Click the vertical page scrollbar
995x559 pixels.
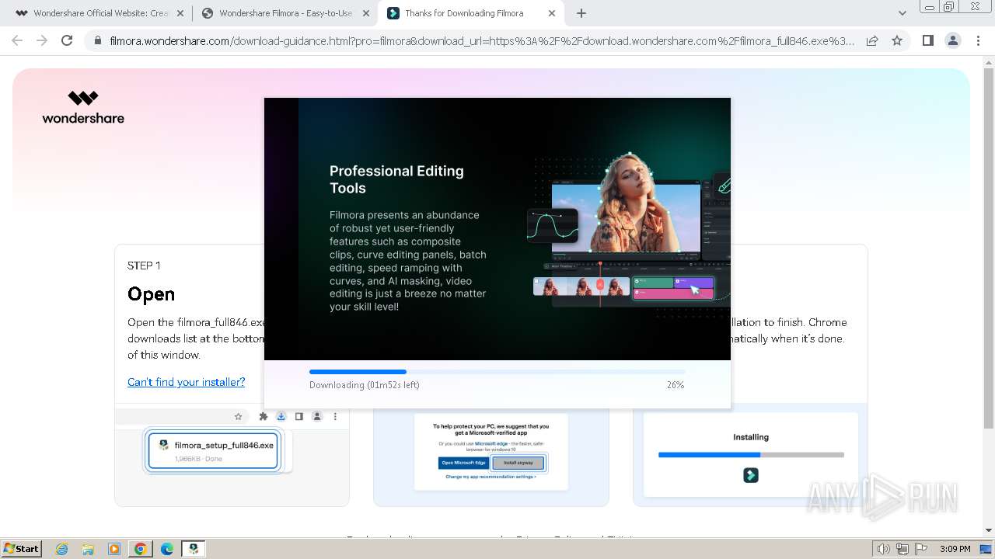coord(989,248)
